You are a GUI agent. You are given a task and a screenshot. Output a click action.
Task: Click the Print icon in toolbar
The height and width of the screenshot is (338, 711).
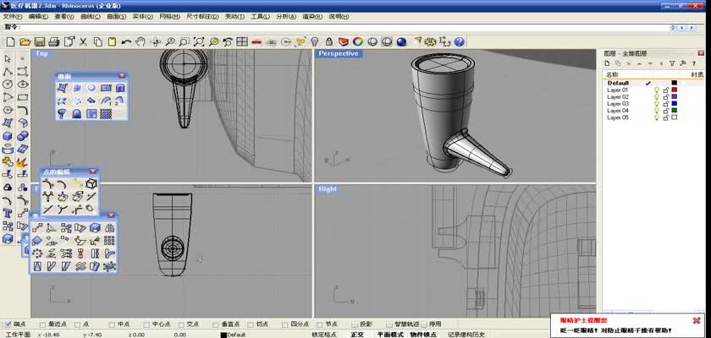click(53, 41)
